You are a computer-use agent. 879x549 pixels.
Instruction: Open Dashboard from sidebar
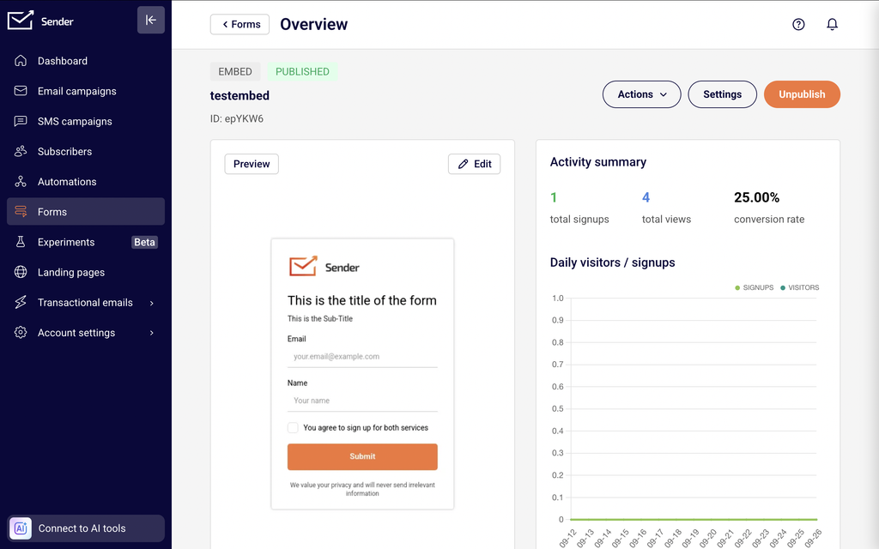86,61
